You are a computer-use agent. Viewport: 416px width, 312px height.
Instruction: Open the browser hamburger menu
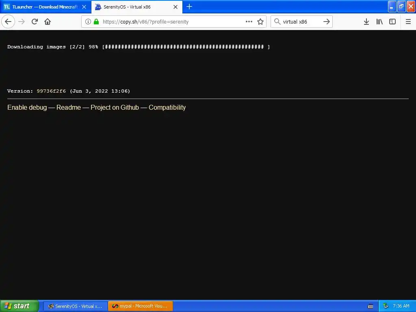pos(408,22)
